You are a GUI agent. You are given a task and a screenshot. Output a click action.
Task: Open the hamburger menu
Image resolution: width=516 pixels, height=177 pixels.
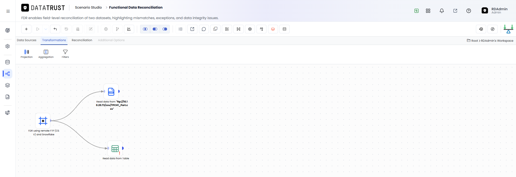click(x=8, y=11)
